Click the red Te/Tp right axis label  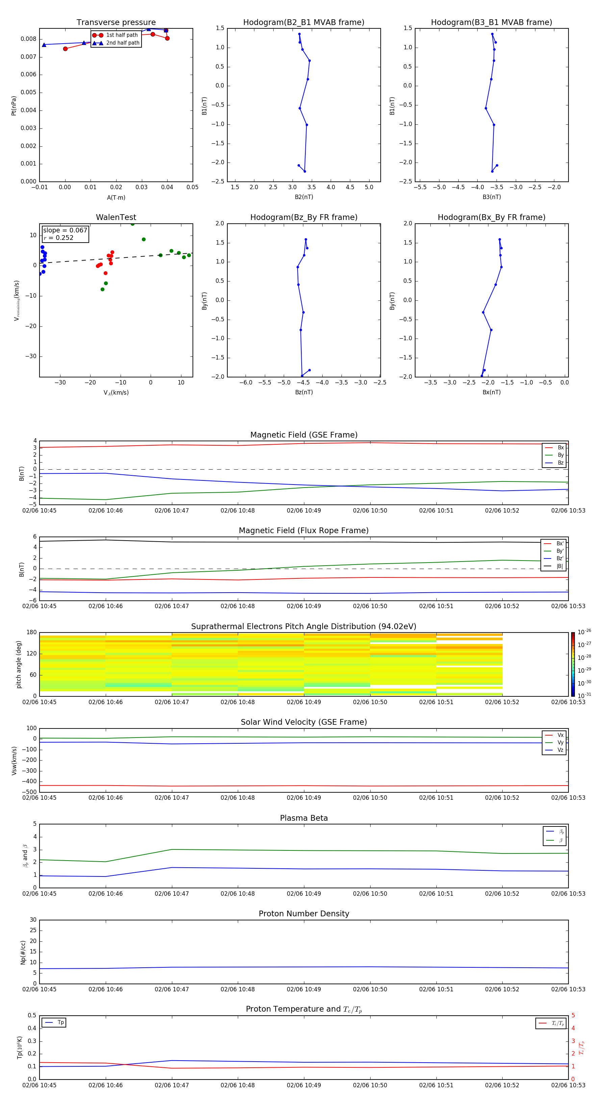click(581, 1047)
